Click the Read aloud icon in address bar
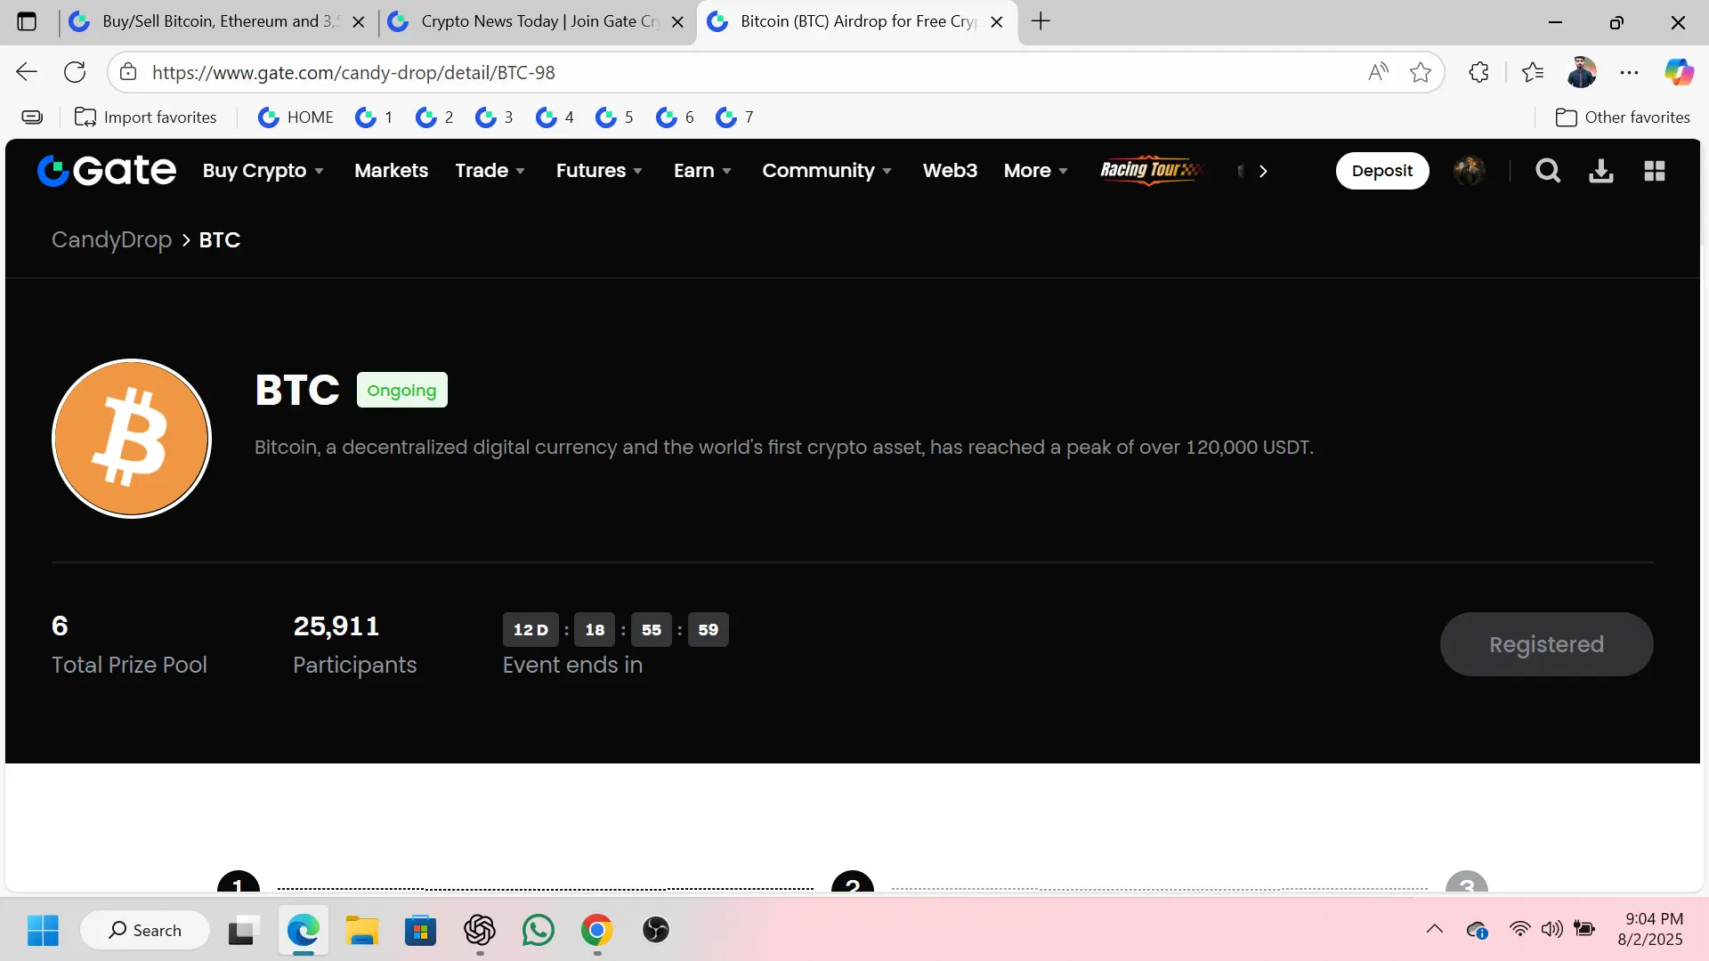 (x=1378, y=72)
